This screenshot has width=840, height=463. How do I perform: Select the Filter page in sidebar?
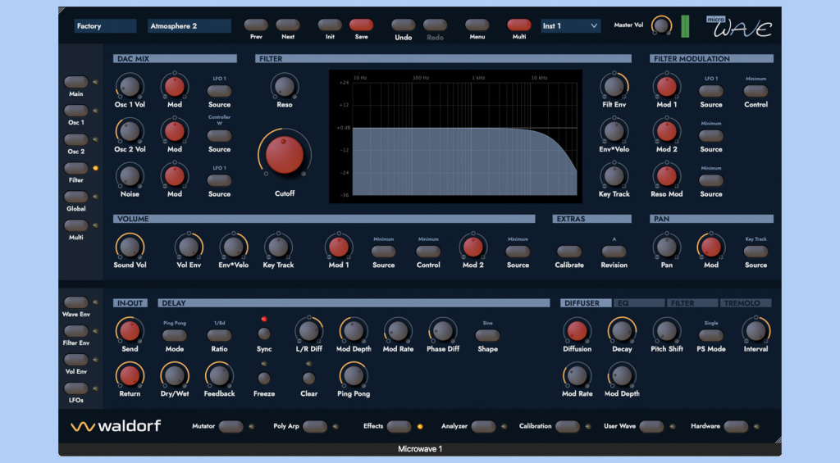(76, 168)
